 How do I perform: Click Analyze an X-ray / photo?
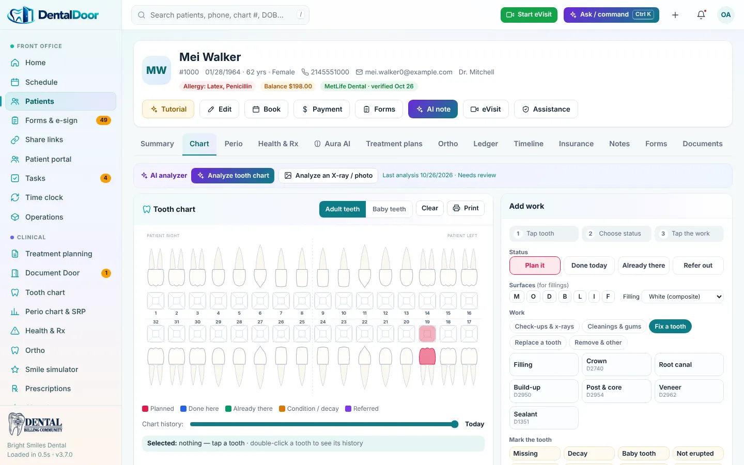(329, 176)
